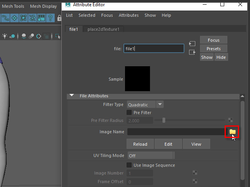Click the clapperboard render shelf icon
Viewport: 250px width, 187px height.
[x=41, y=18]
